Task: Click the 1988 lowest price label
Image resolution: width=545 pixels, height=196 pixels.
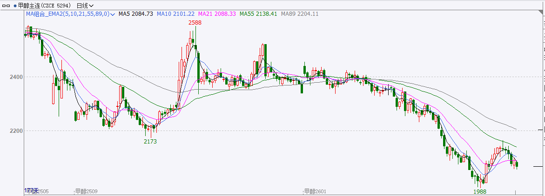Action: (x=480, y=191)
